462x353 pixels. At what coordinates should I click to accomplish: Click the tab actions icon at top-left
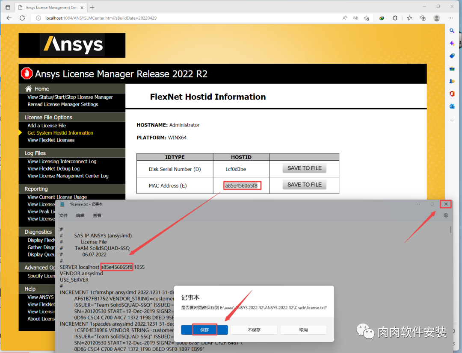pyautogui.click(x=8, y=7)
